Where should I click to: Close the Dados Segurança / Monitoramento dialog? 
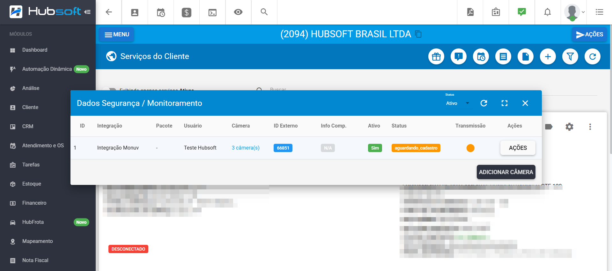click(525, 103)
